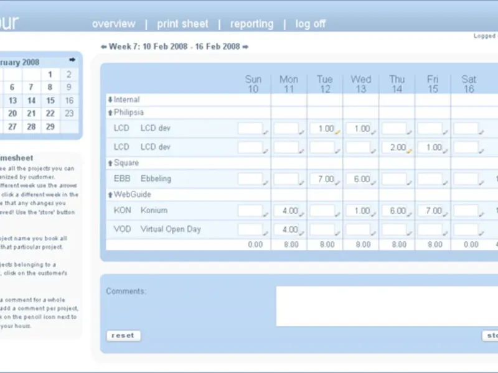Select Ebbeling Wednesday hours field showing 6.00
This screenshot has width=498, height=373.
[359, 179]
